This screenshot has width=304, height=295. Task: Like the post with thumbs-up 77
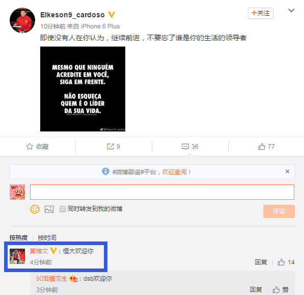click(x=262, y=146)
